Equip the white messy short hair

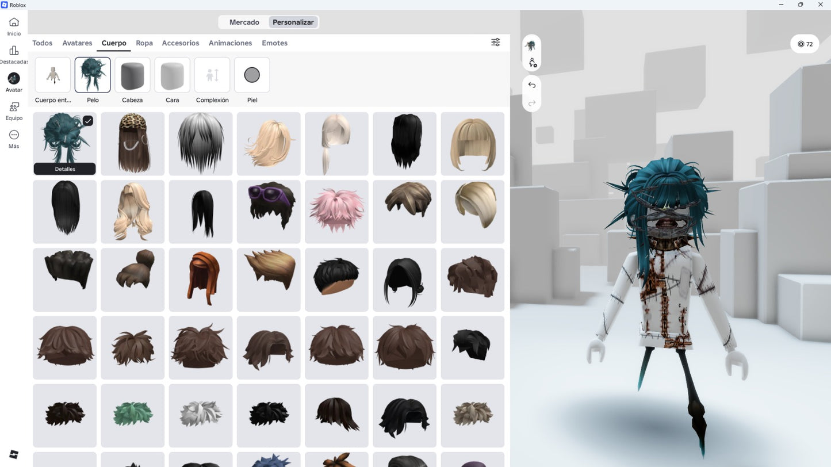click(201, 415)
